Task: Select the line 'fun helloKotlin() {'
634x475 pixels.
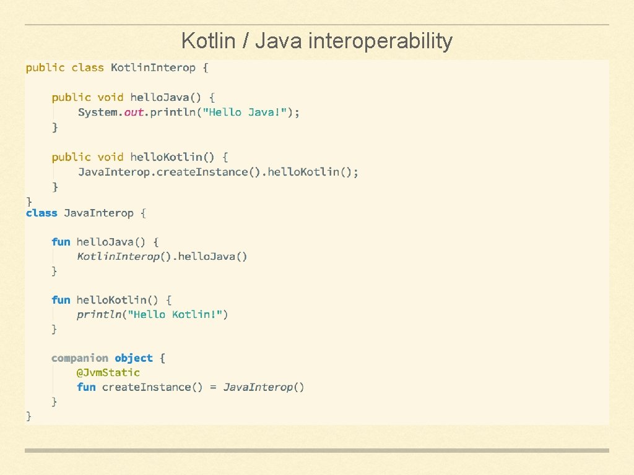Action: (111, 300)
